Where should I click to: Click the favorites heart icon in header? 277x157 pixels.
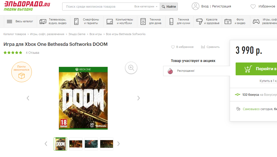tap(253, 6)
